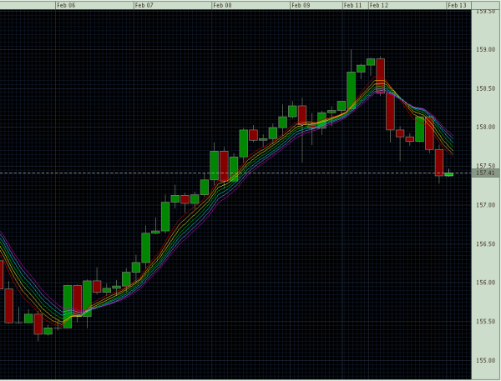The height and width of the screenshot is (381, 501).
Task: Click the 157.00 price axis label
Action: coord(486,205)
